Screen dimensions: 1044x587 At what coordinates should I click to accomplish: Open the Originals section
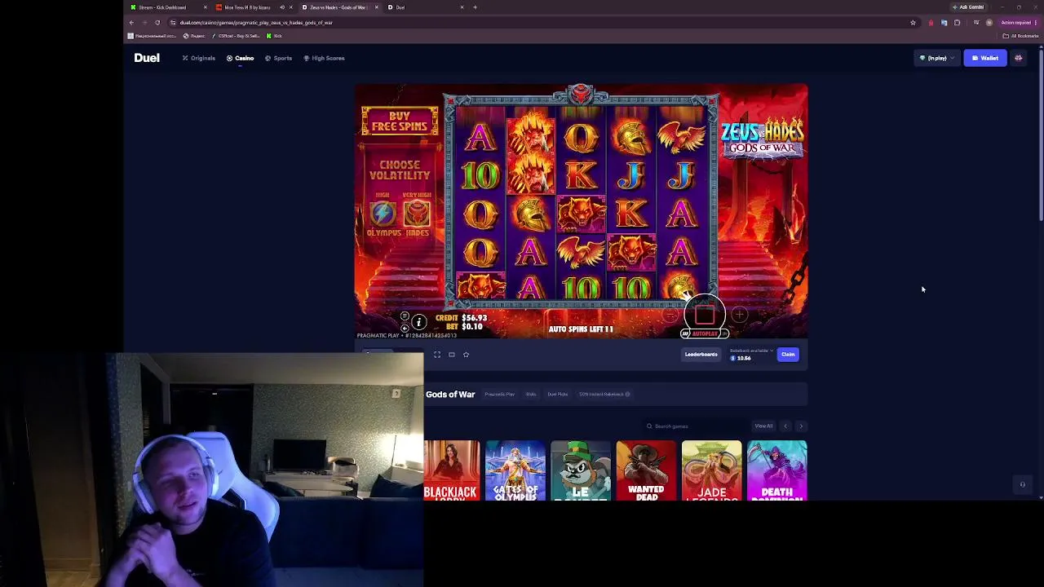(x=199, y=58)
